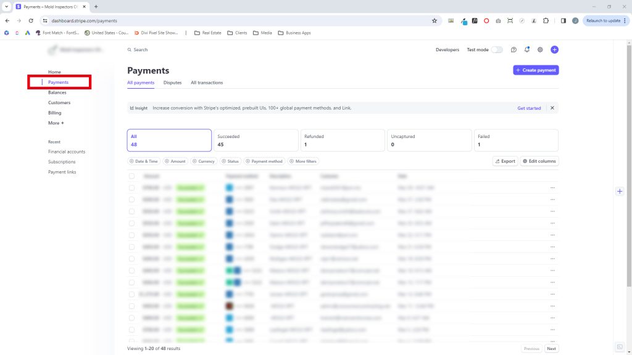Click the plus icon at right page edge
Image resolution: width=632 pixels, height=355 pixels.
[x=620, y=191]
